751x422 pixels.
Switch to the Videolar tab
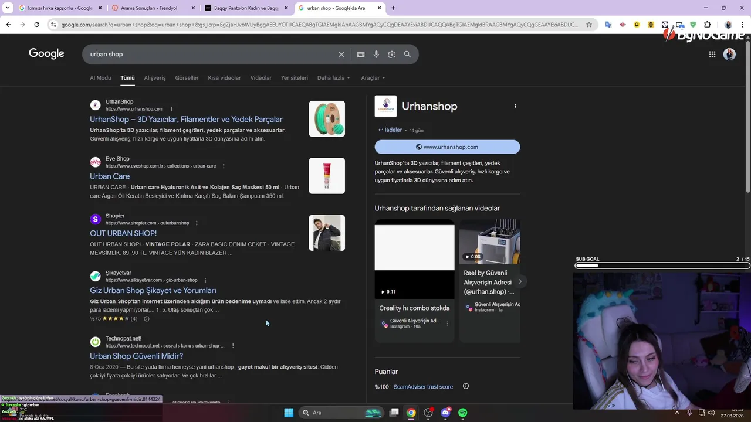pos(261,78)
